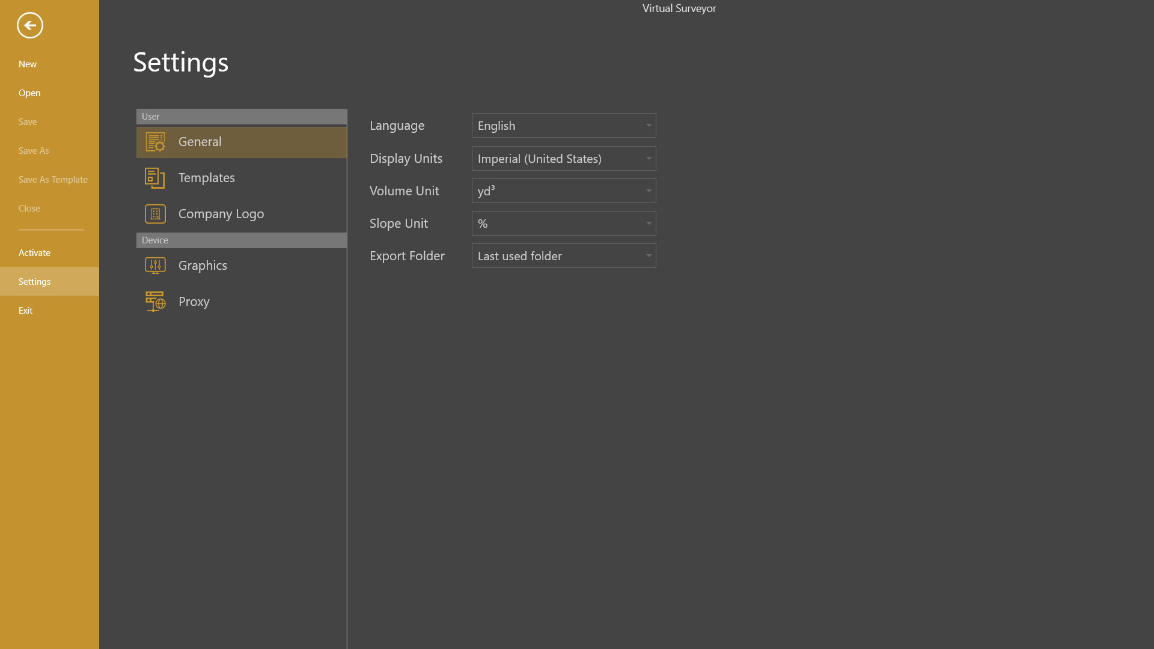Open the Company Logo section
Viewport: 1154px width, 649px height.
pos(221,214)
